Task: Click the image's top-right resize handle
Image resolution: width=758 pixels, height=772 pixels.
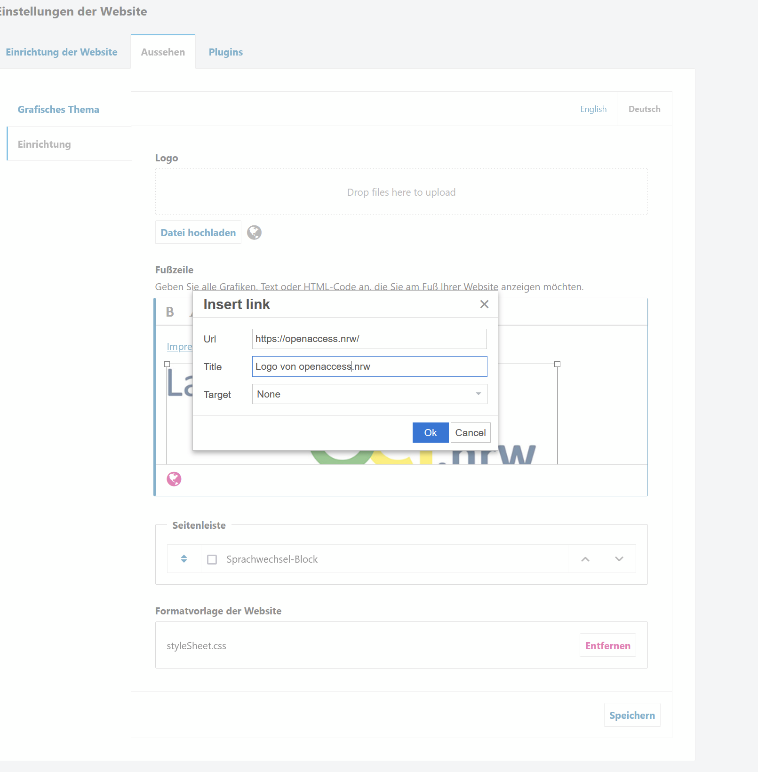Action: [x=557, y=364]
